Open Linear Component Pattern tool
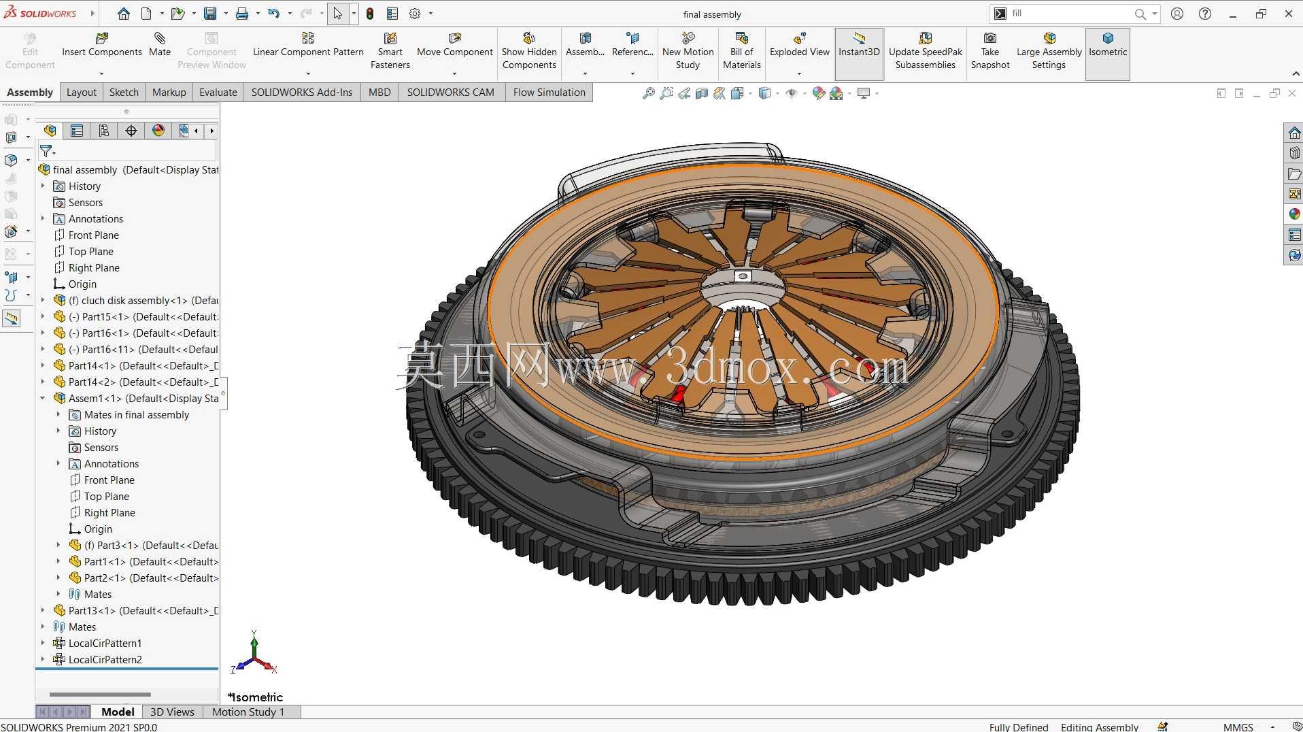 click(308, 45)
